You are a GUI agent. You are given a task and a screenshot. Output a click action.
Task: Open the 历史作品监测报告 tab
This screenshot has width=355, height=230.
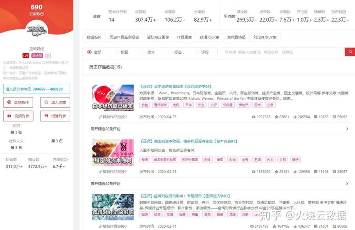(124, 37)
